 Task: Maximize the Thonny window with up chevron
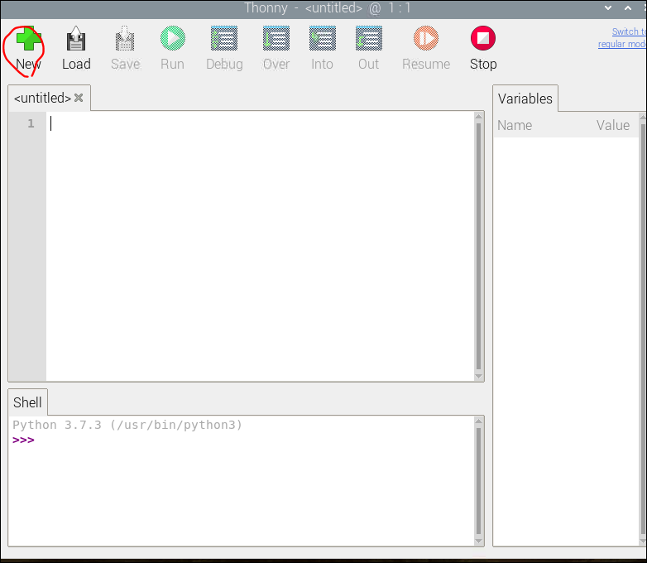(x=628, y=7)
